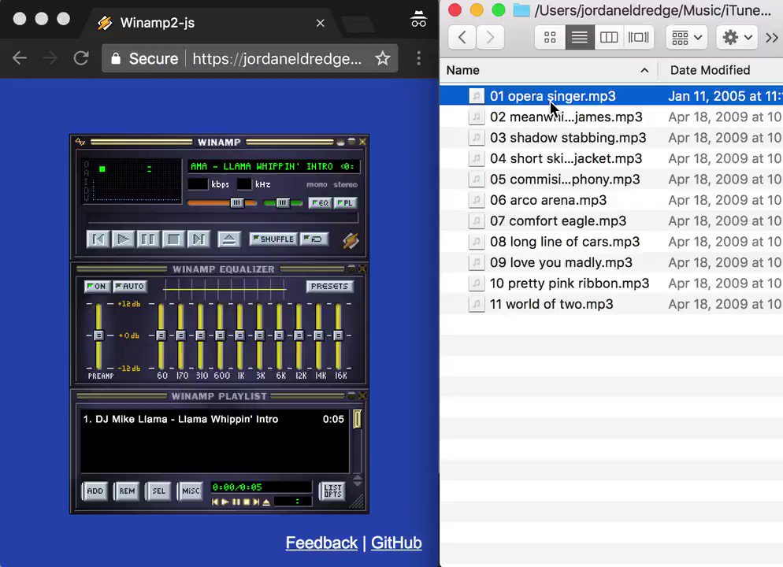Sort by Date Modified column header
Image resolution: width=783 pixels, height=567 pixels.
coord(720,70)
